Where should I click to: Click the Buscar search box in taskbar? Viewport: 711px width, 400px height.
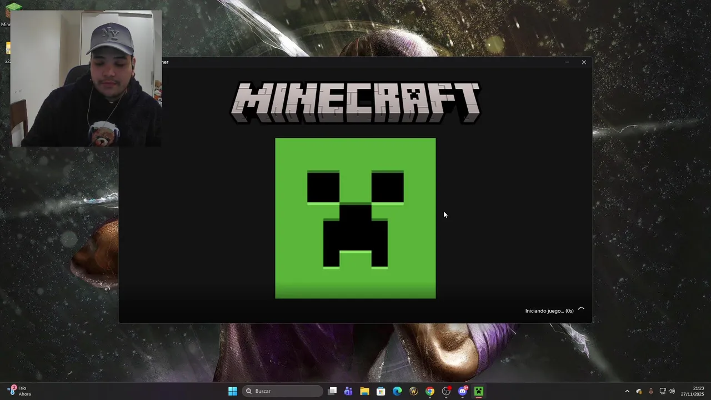point(282,391)
